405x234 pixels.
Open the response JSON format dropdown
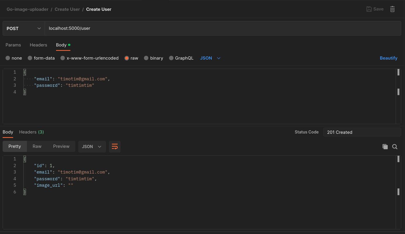pos(92,147)
